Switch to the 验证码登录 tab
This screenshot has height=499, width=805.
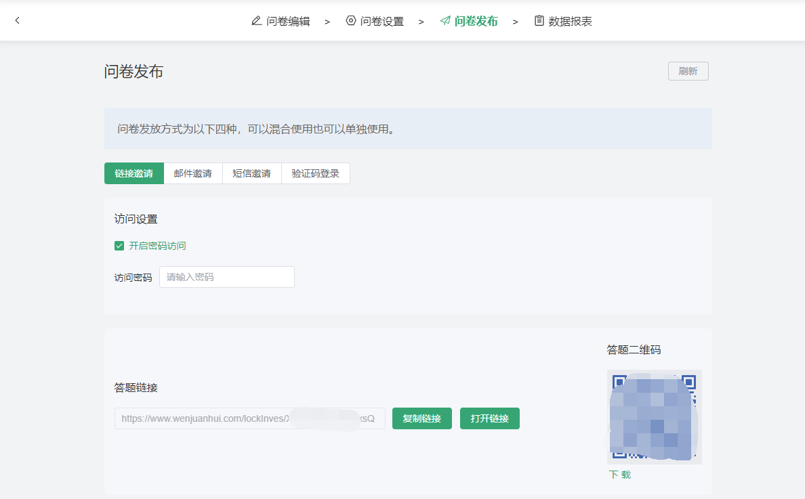point(316,173)
